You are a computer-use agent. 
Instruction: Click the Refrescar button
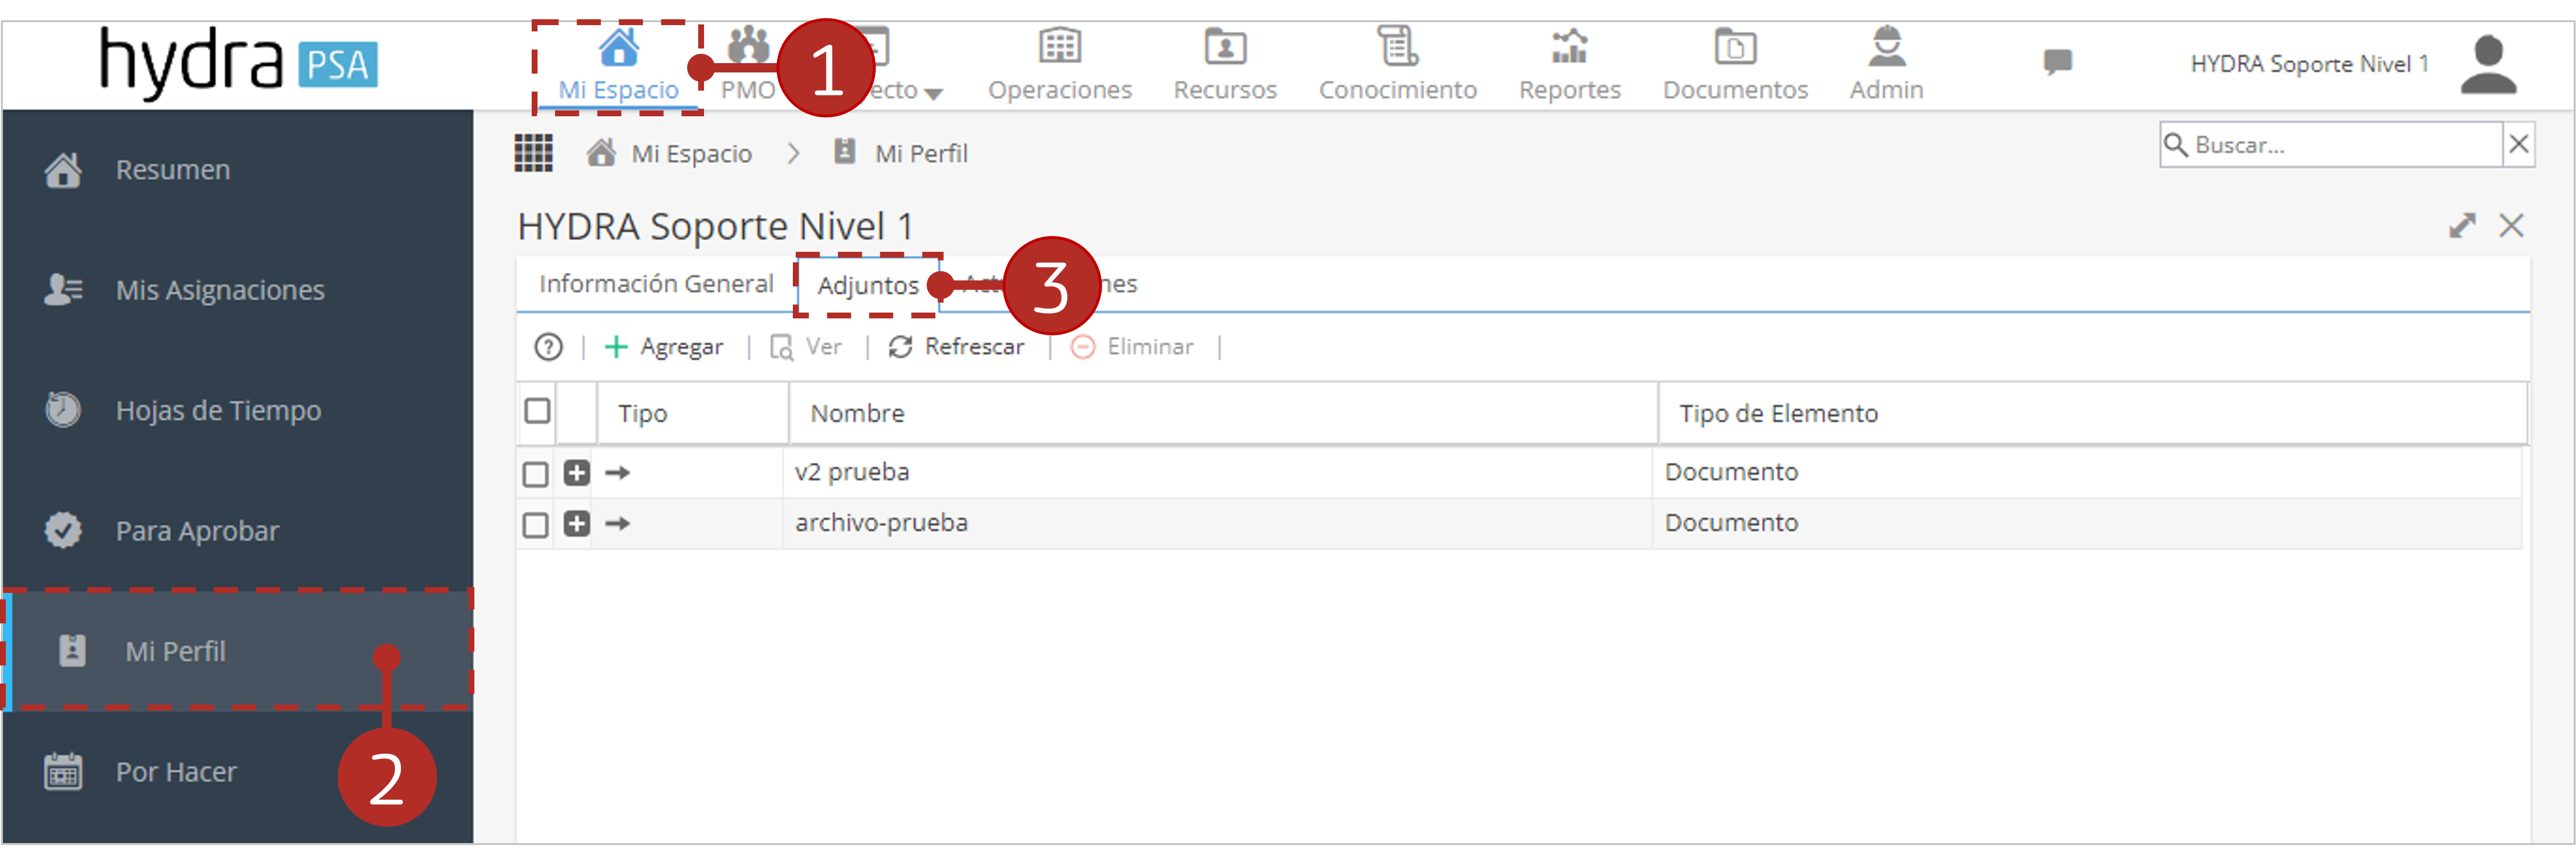(957, 347)
